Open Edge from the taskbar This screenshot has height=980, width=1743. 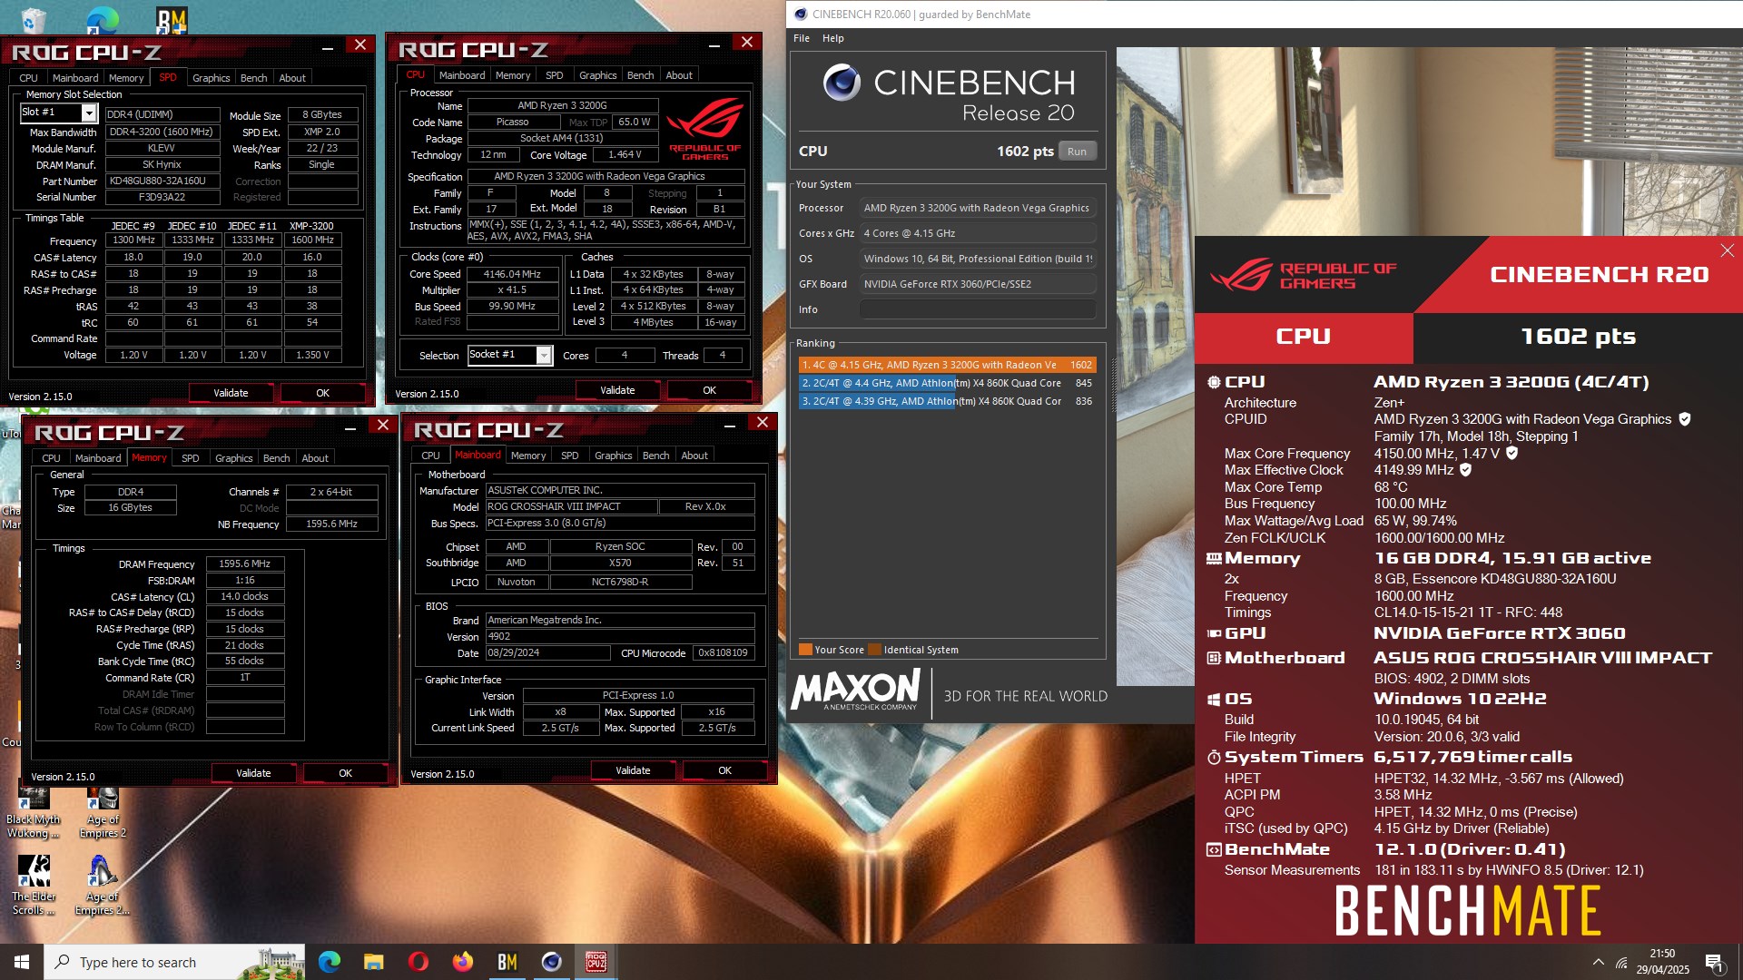[x=329, y=962]
